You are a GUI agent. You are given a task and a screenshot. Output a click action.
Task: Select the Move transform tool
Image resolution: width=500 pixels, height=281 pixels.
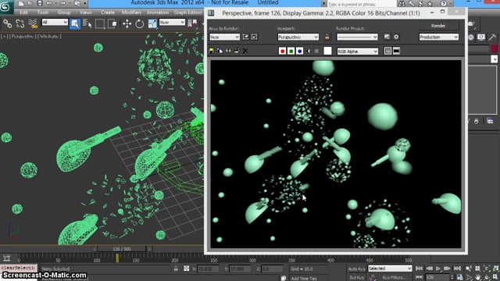[x=127, y=24]
